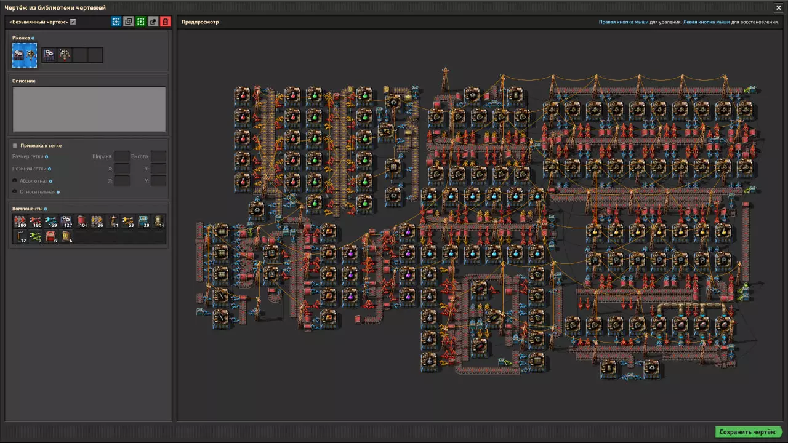The height and width of the screenshot is (443, 788).
Task: Click the pencil icon to rename blueprint
Action: pyautogui.click(x=73, y=22)
